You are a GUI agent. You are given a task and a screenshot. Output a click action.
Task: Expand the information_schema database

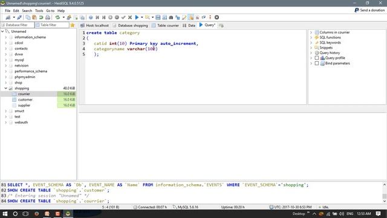(5, 37)
